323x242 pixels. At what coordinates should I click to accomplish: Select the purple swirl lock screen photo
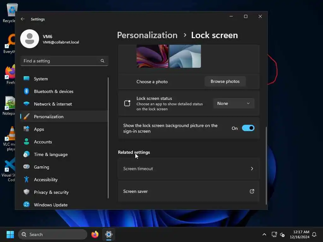pos(152,56)
